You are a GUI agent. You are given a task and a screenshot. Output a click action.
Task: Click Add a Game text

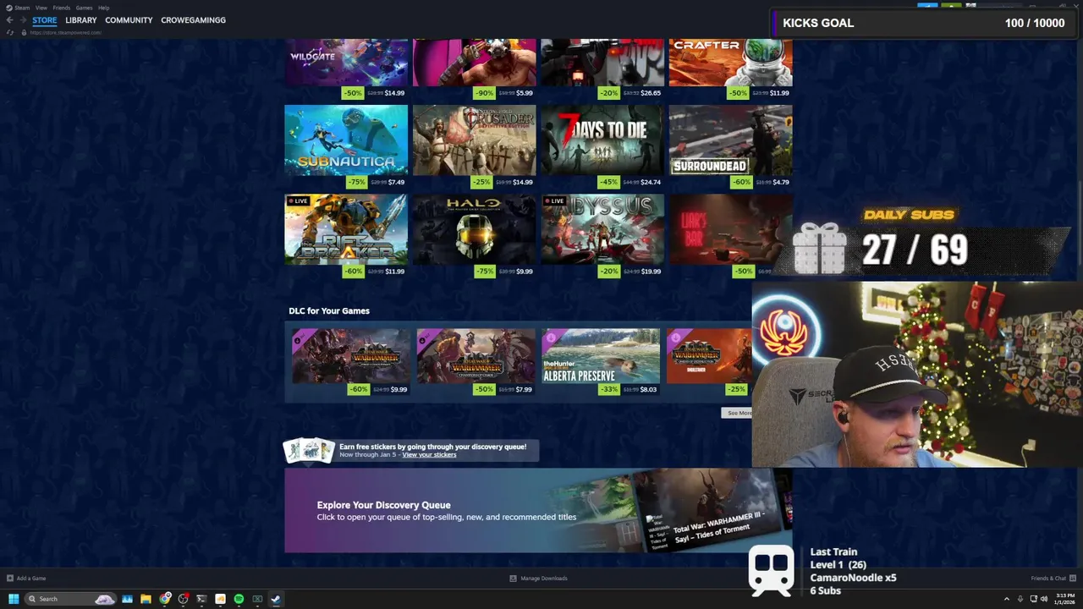(x=31, y=579)
